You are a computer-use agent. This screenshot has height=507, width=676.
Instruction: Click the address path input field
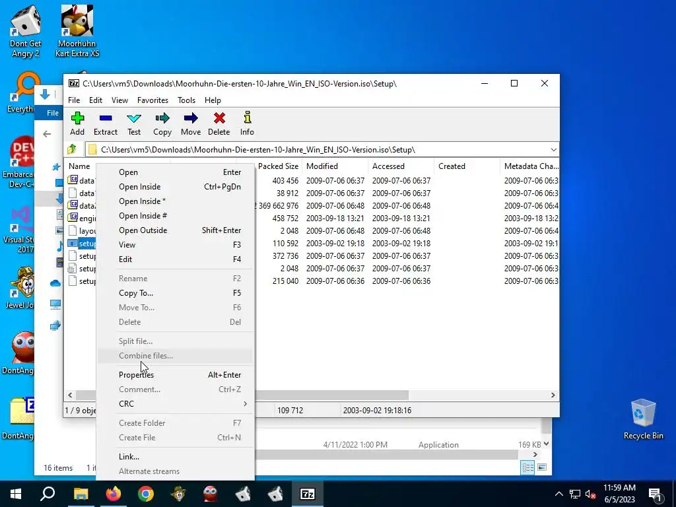317,150
